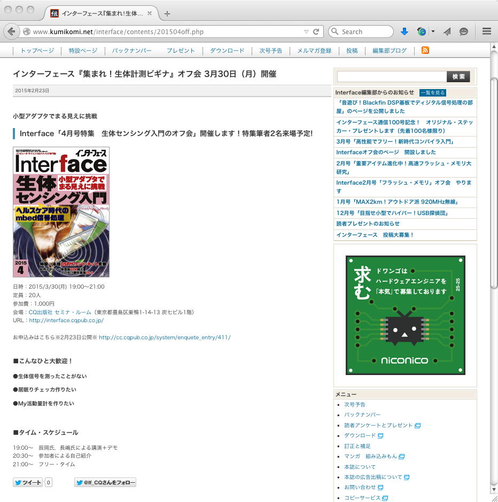The width and height of the screenshot is (498, 502).
Task: Open CQ出版社 セミナ・ルーム venue link
Action: click(60, 312)
